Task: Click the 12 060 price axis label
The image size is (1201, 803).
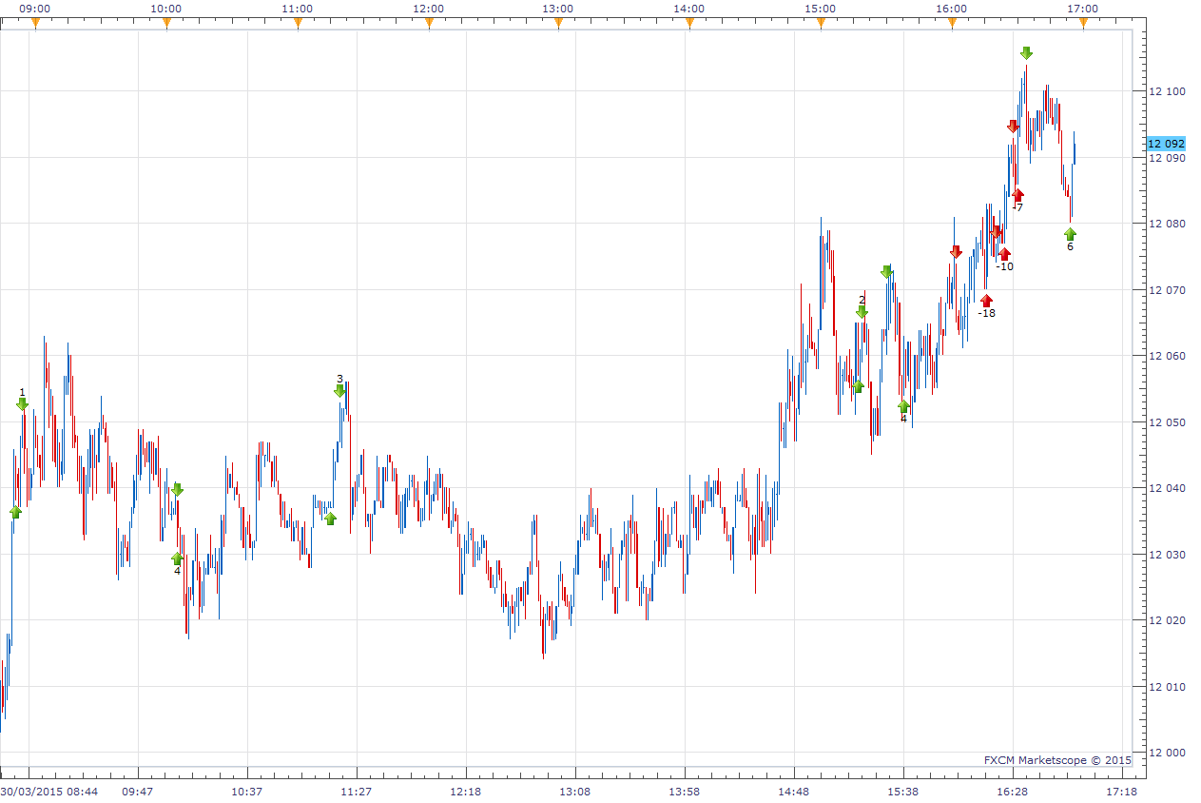Action: (x=1167, y=356)
